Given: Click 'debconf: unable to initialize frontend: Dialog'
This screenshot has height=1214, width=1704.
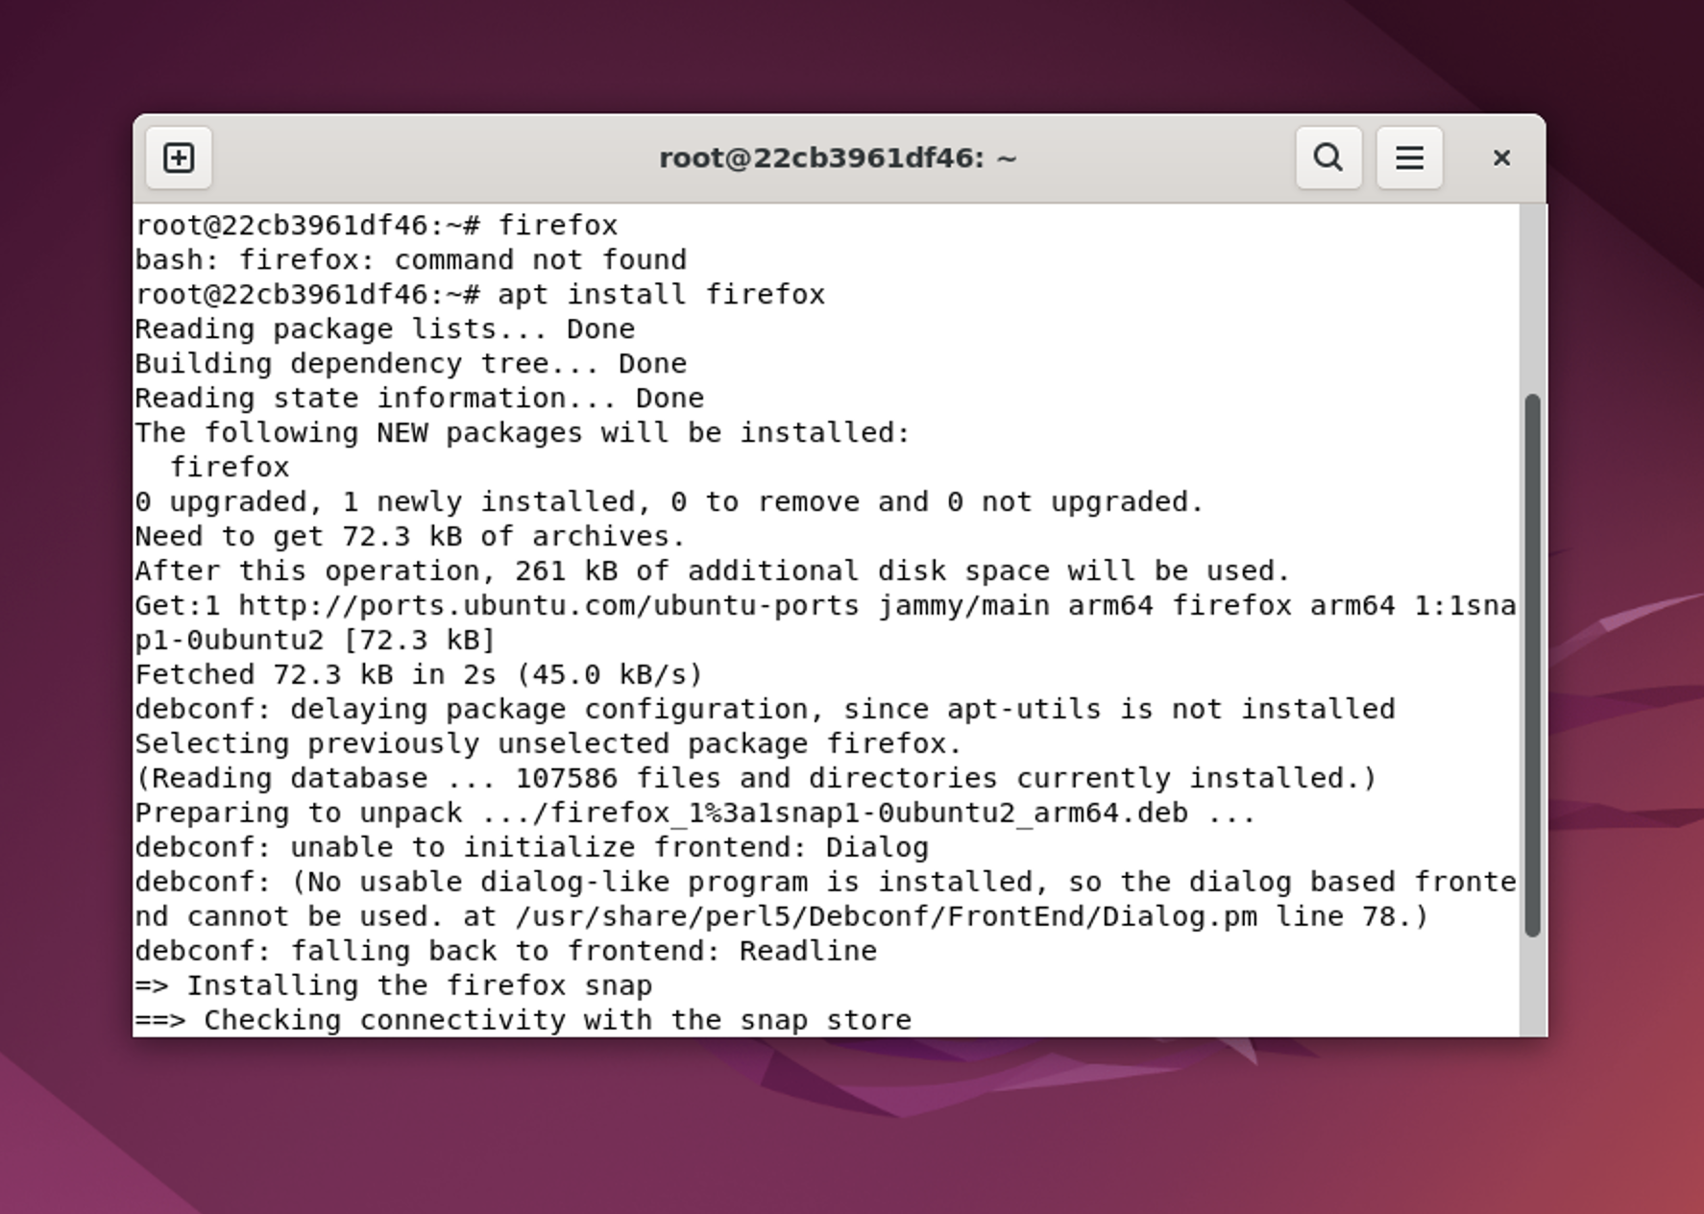Looking at the screenshot, I should [532, 847].
